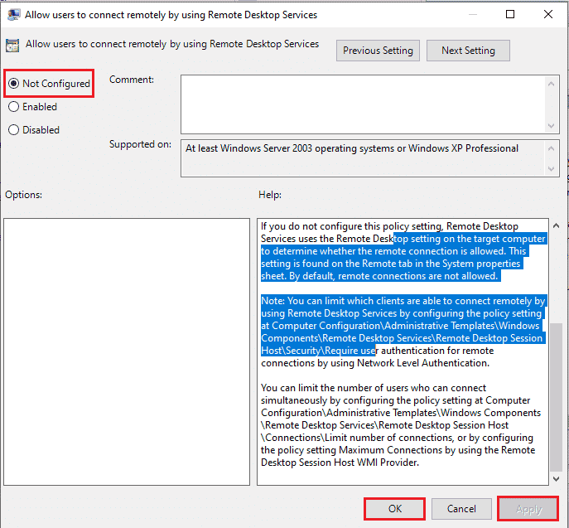Click Supported on box scroll down arrow
Image resolution: width=569 pixels, height=528 pixels.
[x=552, y=169]
